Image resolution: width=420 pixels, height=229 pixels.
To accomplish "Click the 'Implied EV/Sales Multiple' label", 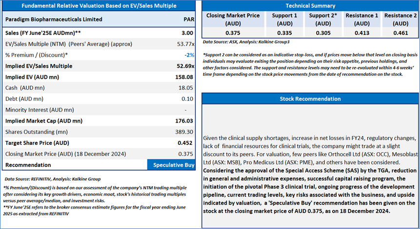I will tap(39, 66).
